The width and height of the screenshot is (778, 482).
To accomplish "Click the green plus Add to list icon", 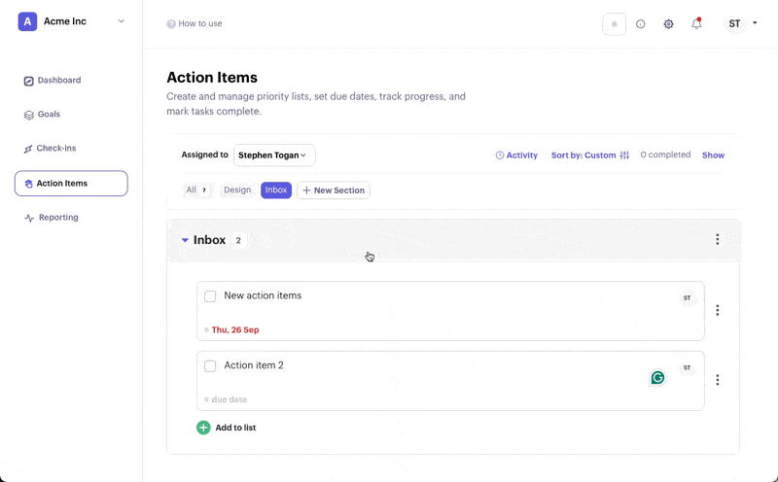I will click(x=203, y=428).
